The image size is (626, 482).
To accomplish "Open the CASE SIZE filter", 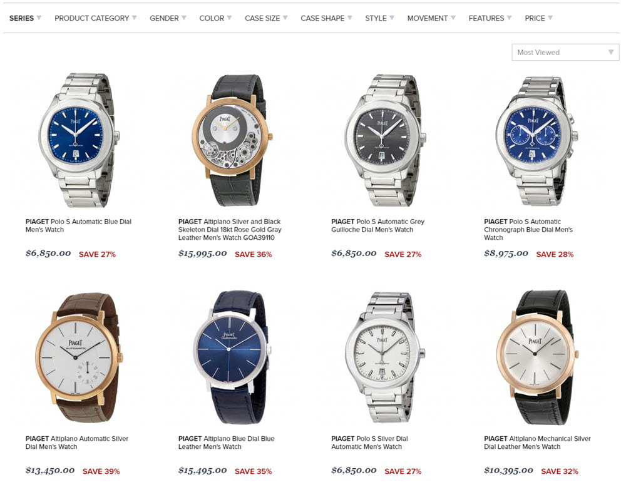I will tap(266, 18).
